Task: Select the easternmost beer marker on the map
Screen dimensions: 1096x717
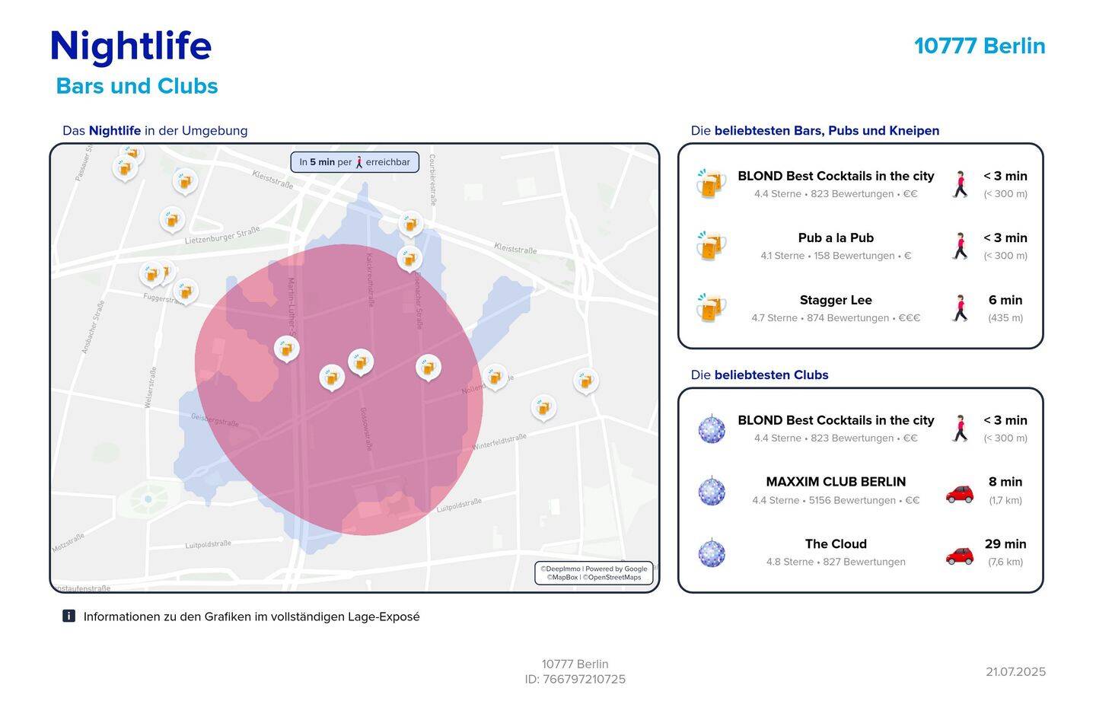Action: [585, 380]
